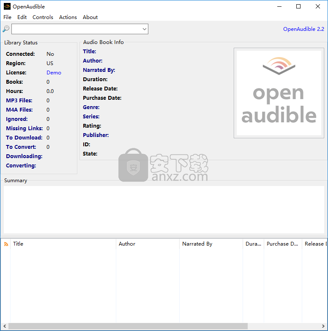Click the RSS feed column icon

pos(6,244)
